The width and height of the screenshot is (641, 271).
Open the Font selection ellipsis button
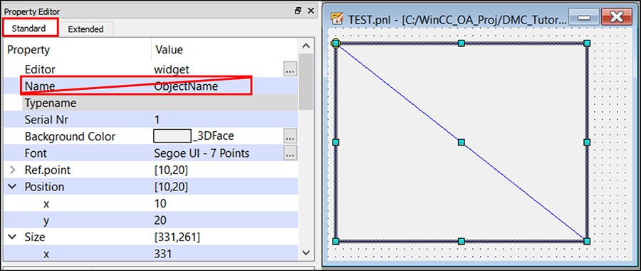click(x=290, y=153)
